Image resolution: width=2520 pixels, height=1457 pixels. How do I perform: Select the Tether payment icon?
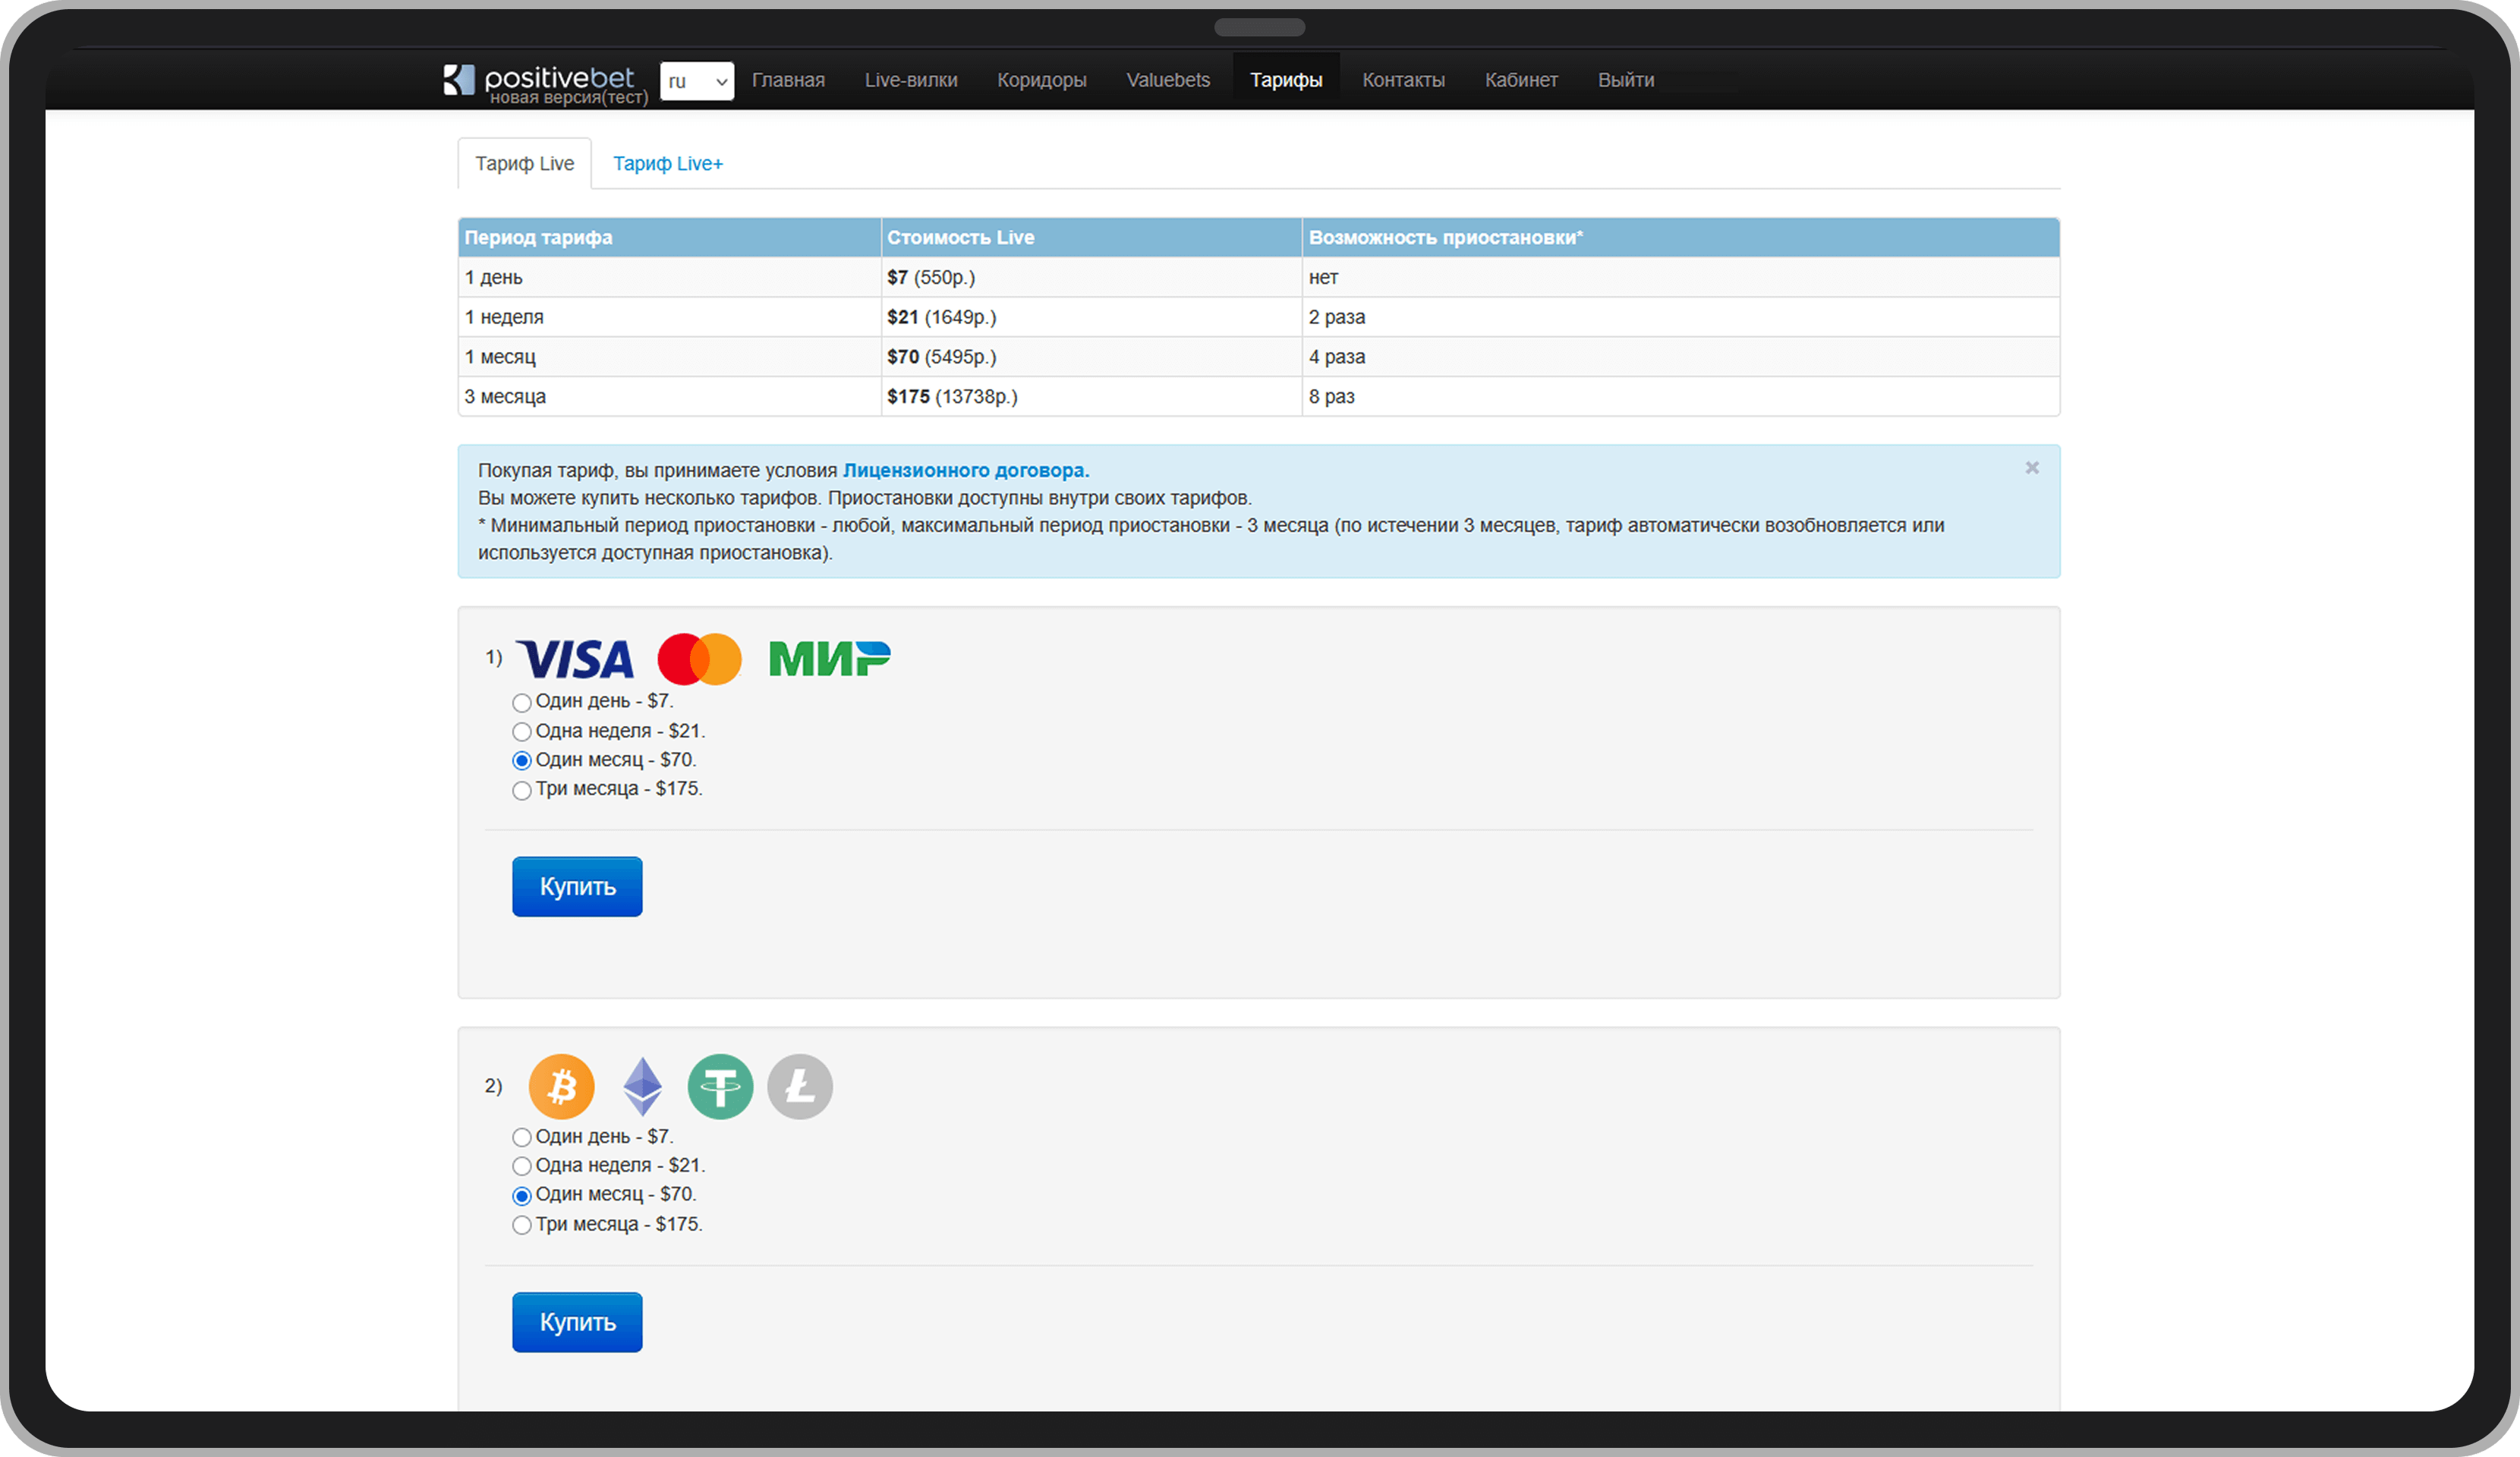pyautogui.click(x=720, y=1086)
